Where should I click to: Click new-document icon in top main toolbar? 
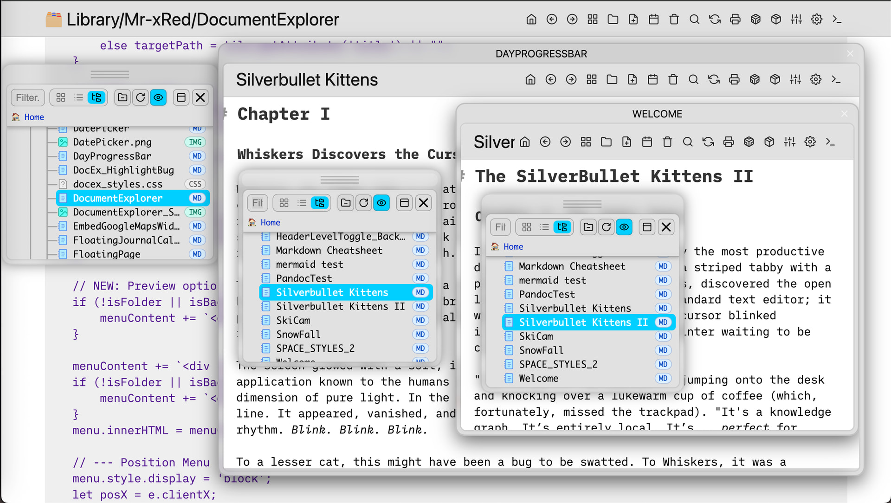coord(633,19)
